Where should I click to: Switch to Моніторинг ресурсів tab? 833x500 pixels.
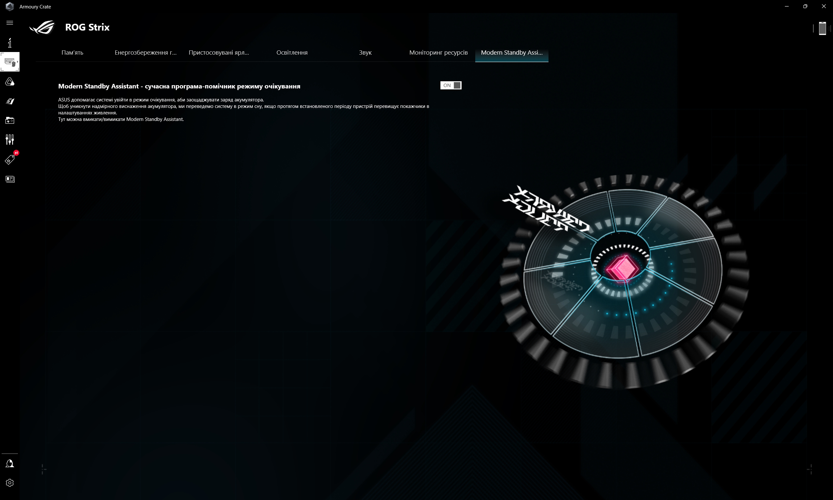[x=438, y=53]
